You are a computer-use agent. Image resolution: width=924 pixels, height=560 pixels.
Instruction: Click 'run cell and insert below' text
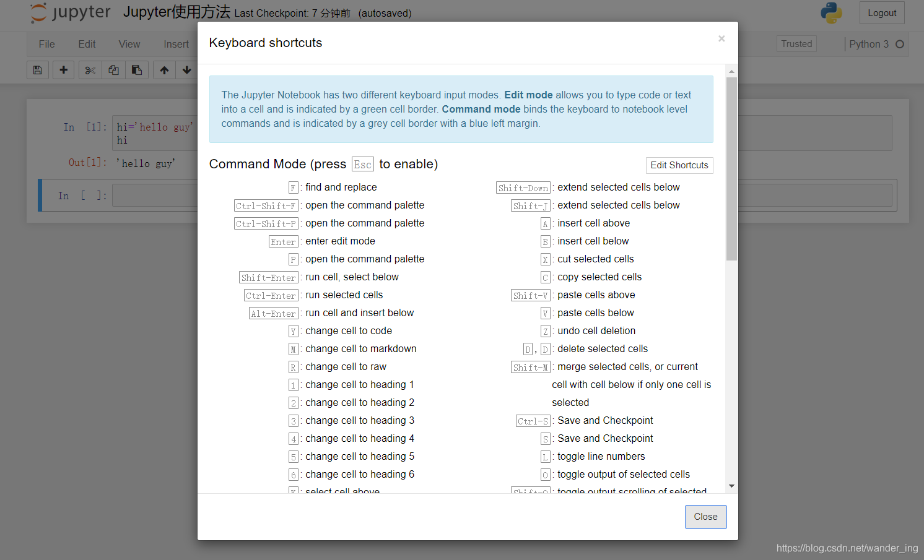(x=359, y=312)
